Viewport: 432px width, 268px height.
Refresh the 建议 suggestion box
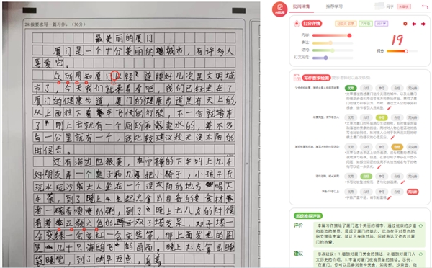click(x=420, y=254)
